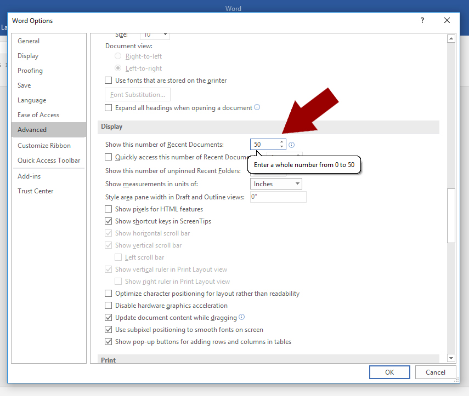Close the Word Options dialog
This screenshot has height=396, width=469.
[447, 20]
